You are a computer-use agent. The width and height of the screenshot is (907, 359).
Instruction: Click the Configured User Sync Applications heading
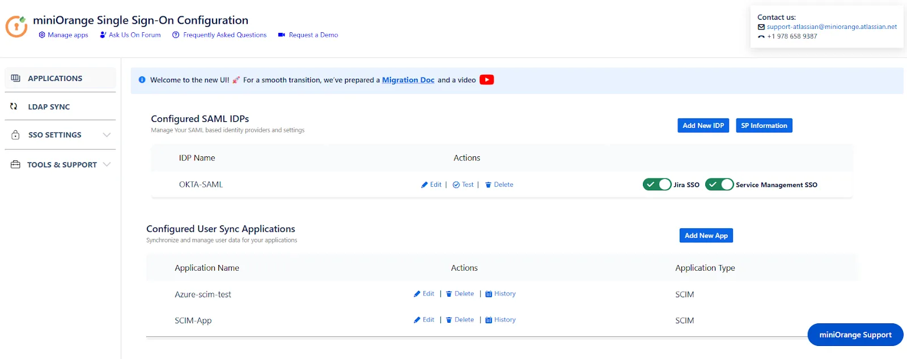coord(221,229)
